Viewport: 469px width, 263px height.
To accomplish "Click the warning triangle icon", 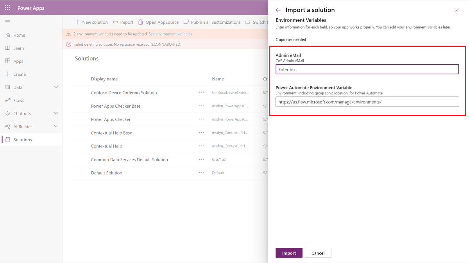I will click(x=68, y=34).
